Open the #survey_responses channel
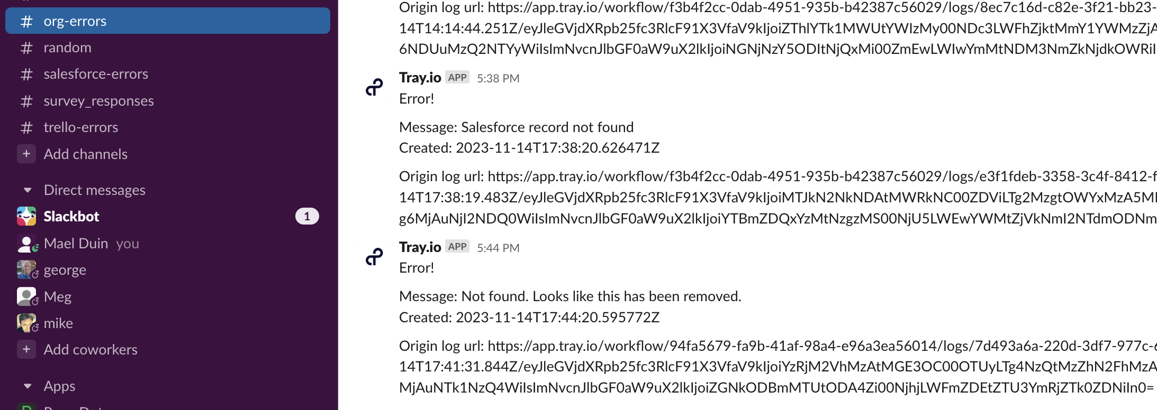The width and height of the screenshot is (1157, 410). [x=98, y=100]
